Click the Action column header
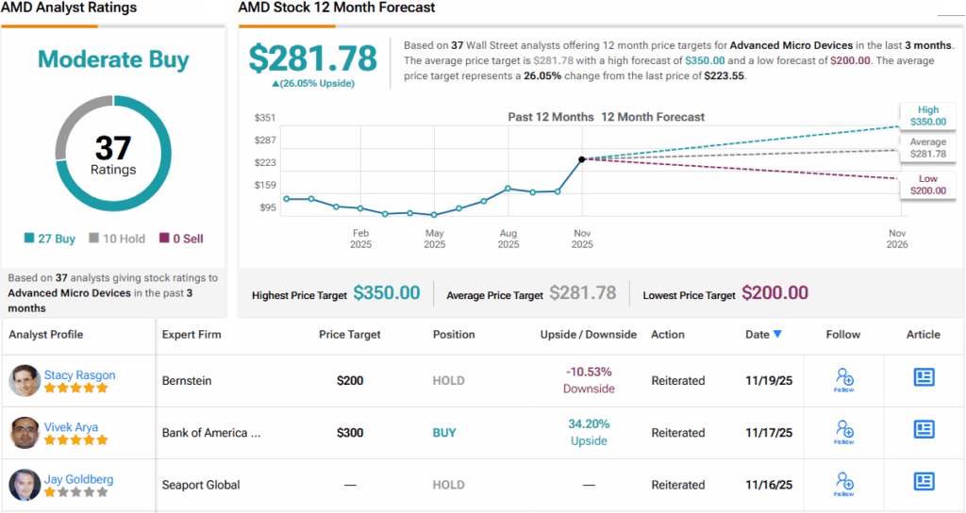The height and width of the screenshot is (513, 966). tap(668, 335)
